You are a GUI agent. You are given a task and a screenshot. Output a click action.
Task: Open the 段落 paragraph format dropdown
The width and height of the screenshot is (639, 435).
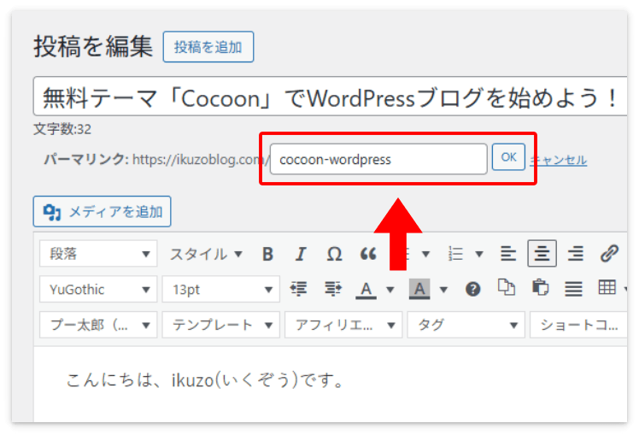[x=98, y=254]
